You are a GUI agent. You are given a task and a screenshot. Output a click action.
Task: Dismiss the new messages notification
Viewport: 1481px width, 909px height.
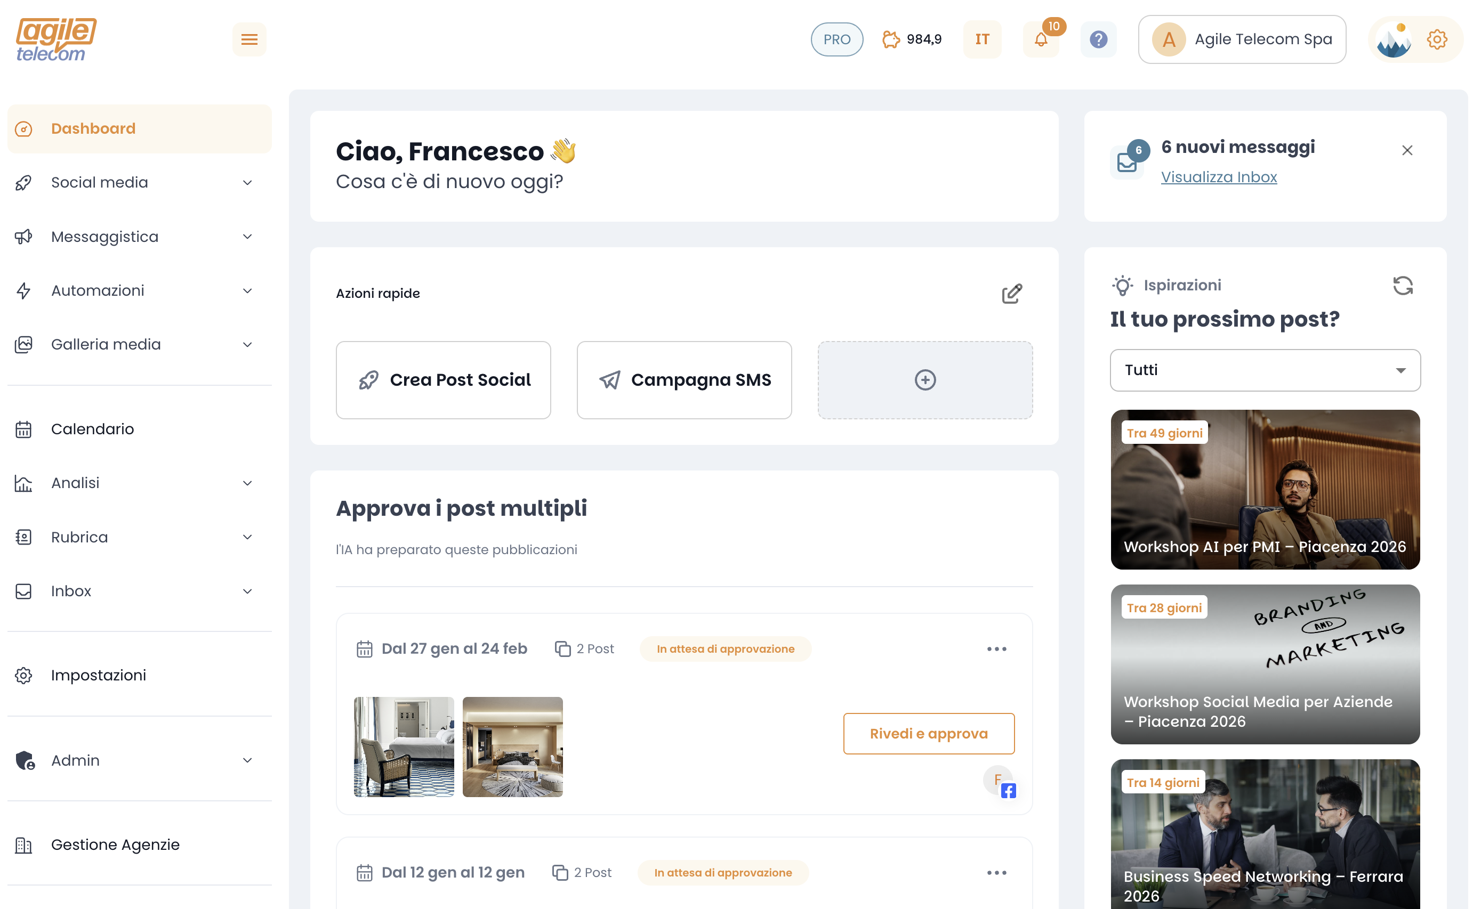pyautogui.click(x=1406, y=150)
